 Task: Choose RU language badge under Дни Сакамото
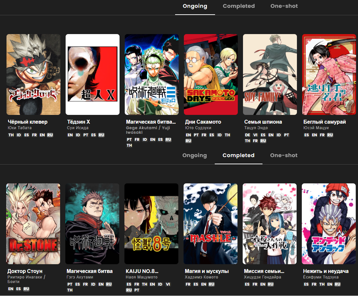[x=188, y=141]
